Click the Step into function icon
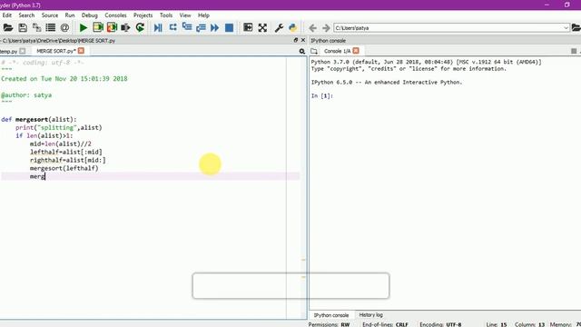Image resolution: width=581 pixels, height=327 pixels. [187, 28]
